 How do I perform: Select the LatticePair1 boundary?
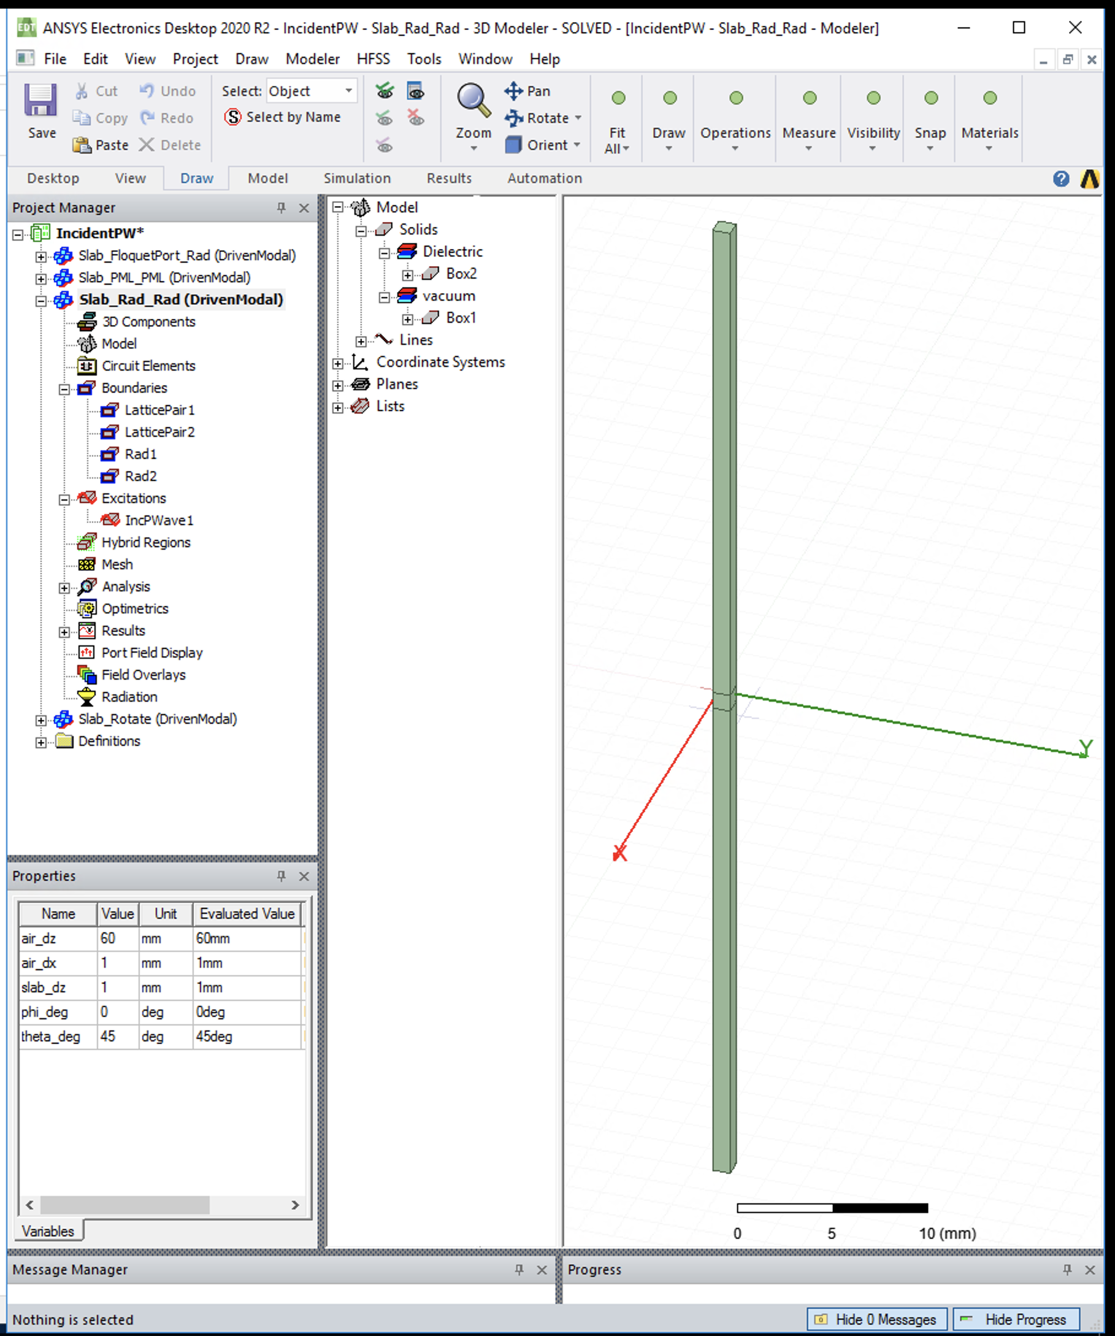pyautogui.click(x=159, y=410)
